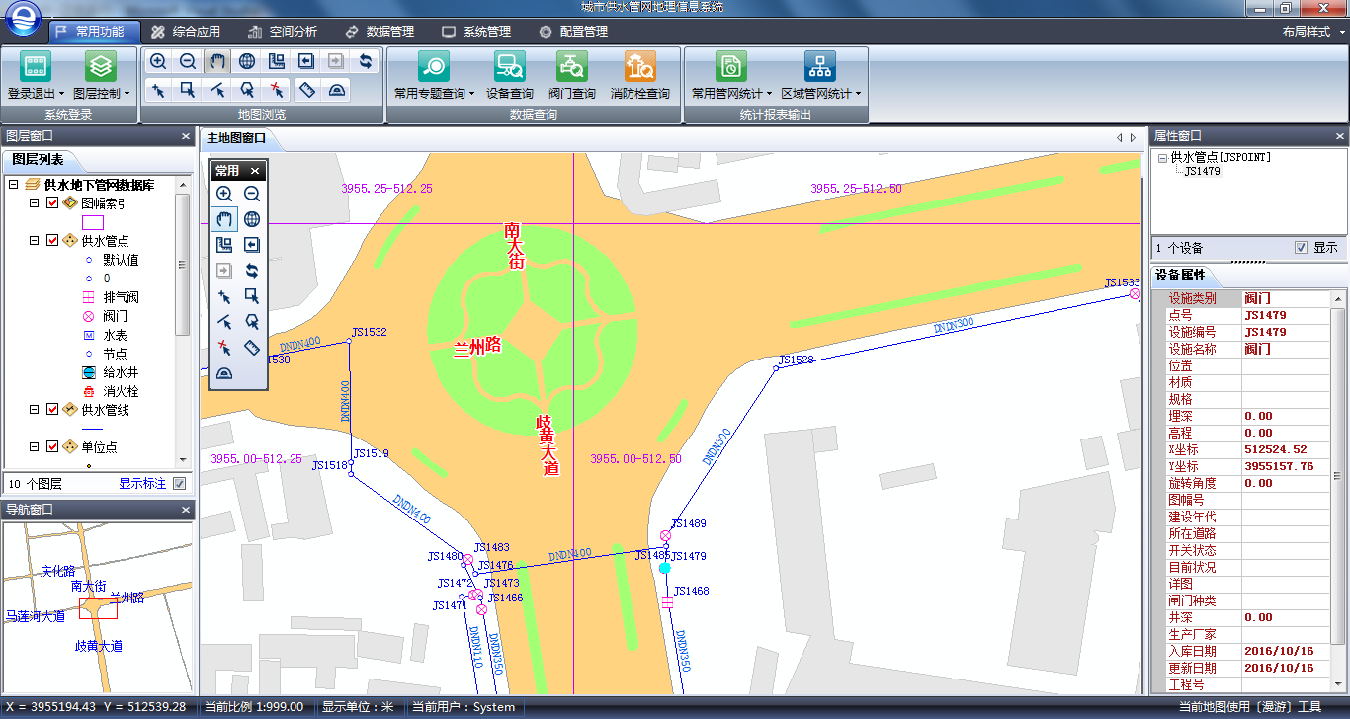The height and width of the screenshot is (719, 1350).
Task: Open the 设备查询 device query tool
Action: [510, 76]
